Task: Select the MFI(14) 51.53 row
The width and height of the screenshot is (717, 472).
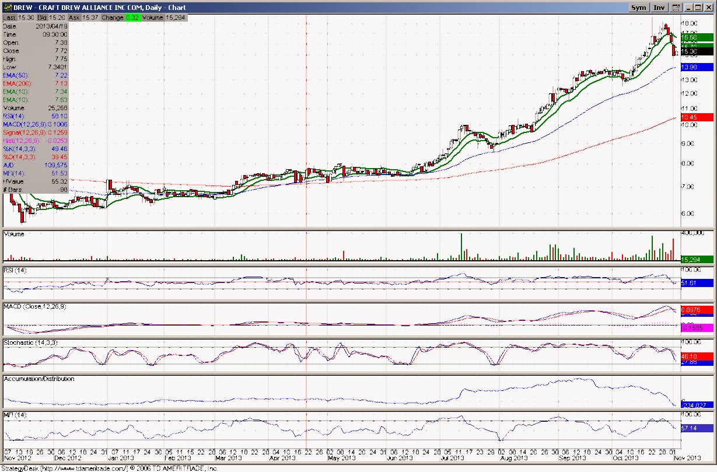Action: tap(36, 173)
